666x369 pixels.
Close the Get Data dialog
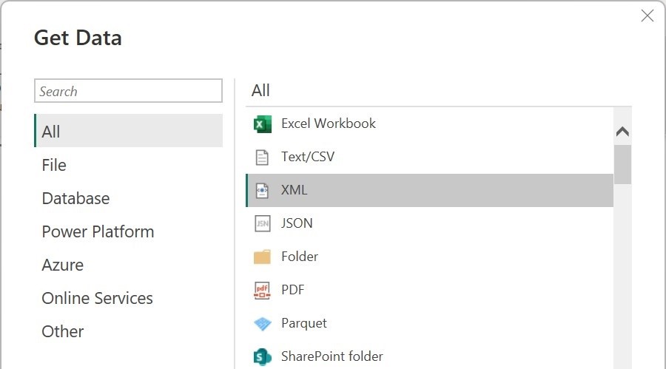pyautogui.click(x=647, y=16)
